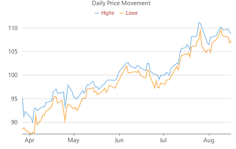Select the Jul label on the x-axis
The image size is (236, 149).
163,140
